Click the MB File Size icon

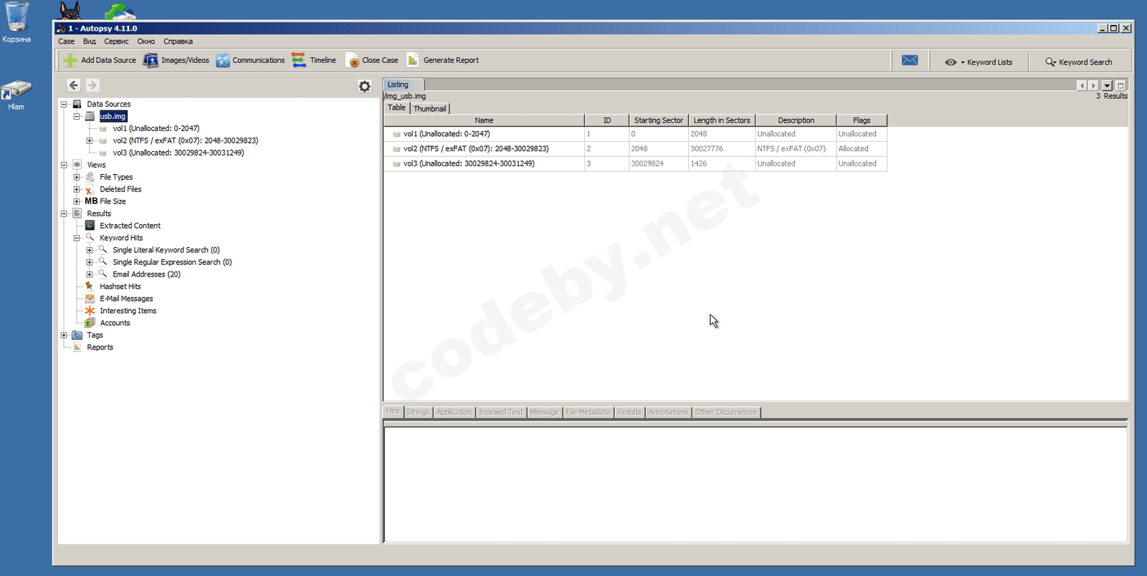point(91,201)
